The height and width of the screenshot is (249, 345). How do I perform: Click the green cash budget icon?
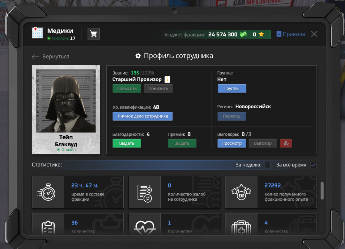[243, 34]
